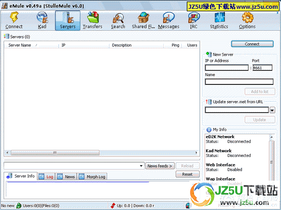Open the Shared Files box icon
This screenshot has width=281, height=210.
click(x=144, y=17)
